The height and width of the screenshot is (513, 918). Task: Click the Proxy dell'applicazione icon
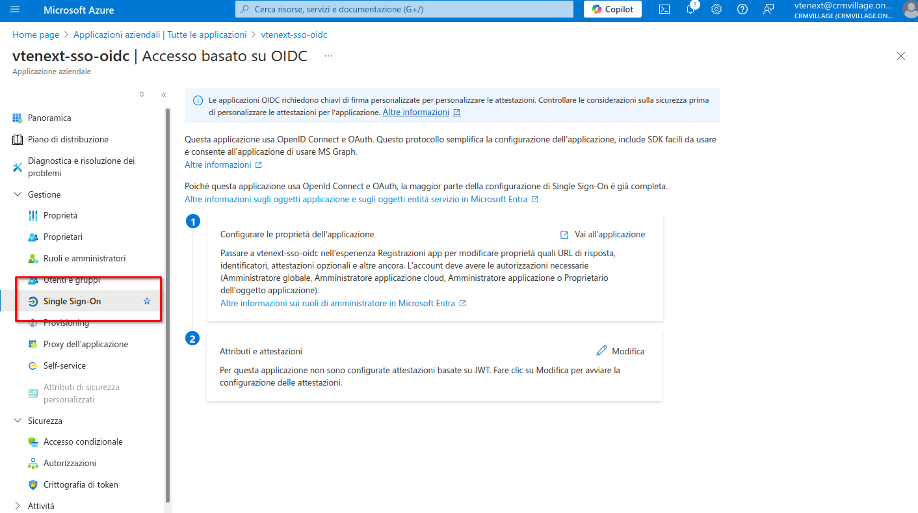(x=33, y=344)
